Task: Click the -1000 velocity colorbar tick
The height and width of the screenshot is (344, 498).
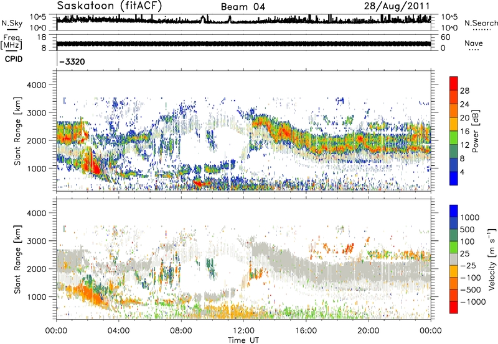Action: click(473, 302)
